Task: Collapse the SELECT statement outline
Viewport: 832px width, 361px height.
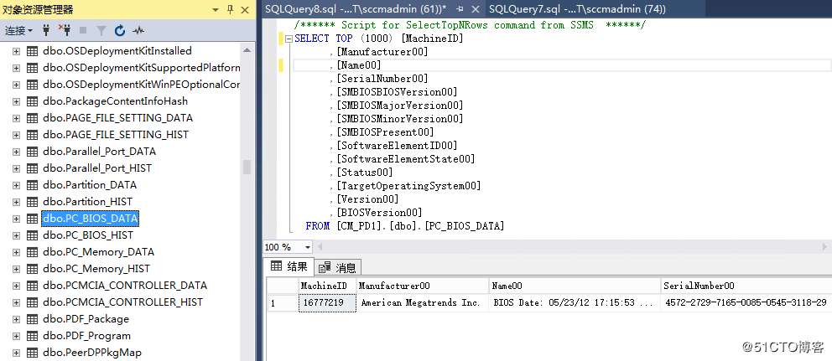Action: (x=289, y=39)
